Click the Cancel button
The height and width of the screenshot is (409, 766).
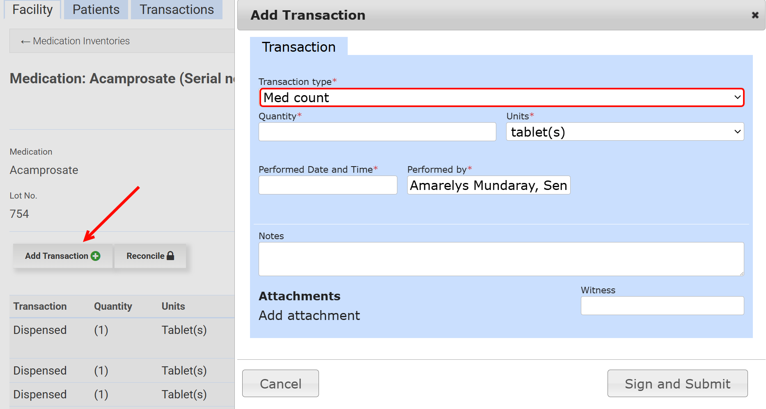point(280,384)
